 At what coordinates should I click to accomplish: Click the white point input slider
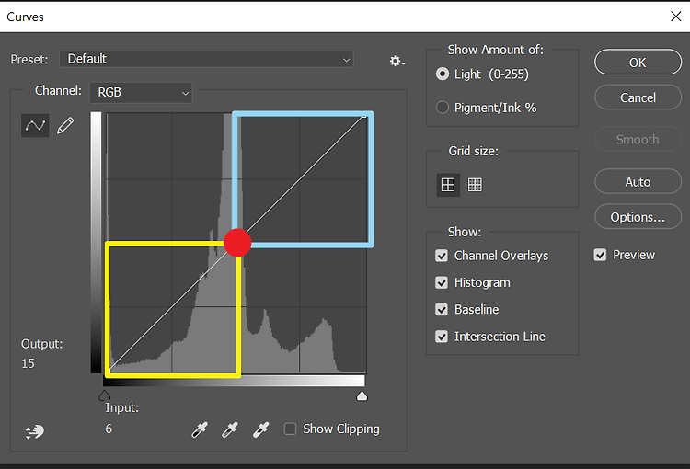[362, 395]
